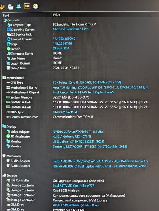Open the flame stability test toolbar icon

click(x=2, y=7)
